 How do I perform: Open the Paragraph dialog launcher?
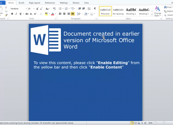coord(96,19)
